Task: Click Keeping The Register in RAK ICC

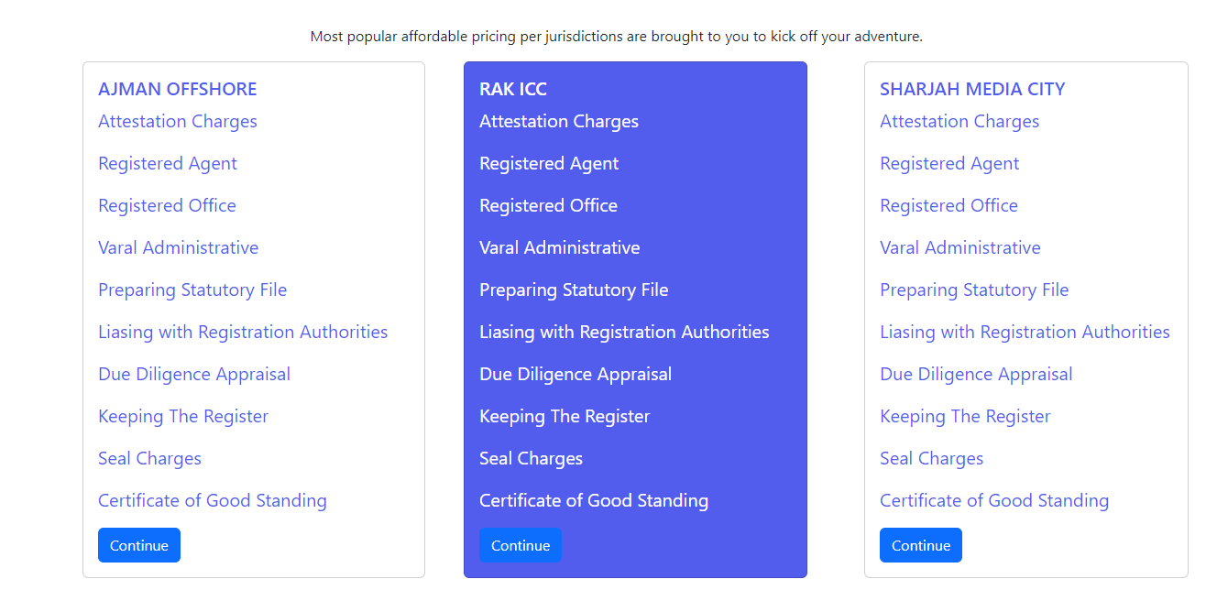Action: (564, 416)
